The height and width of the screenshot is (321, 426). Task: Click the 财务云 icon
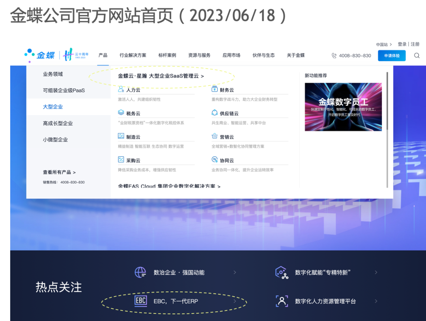point(215,89)
